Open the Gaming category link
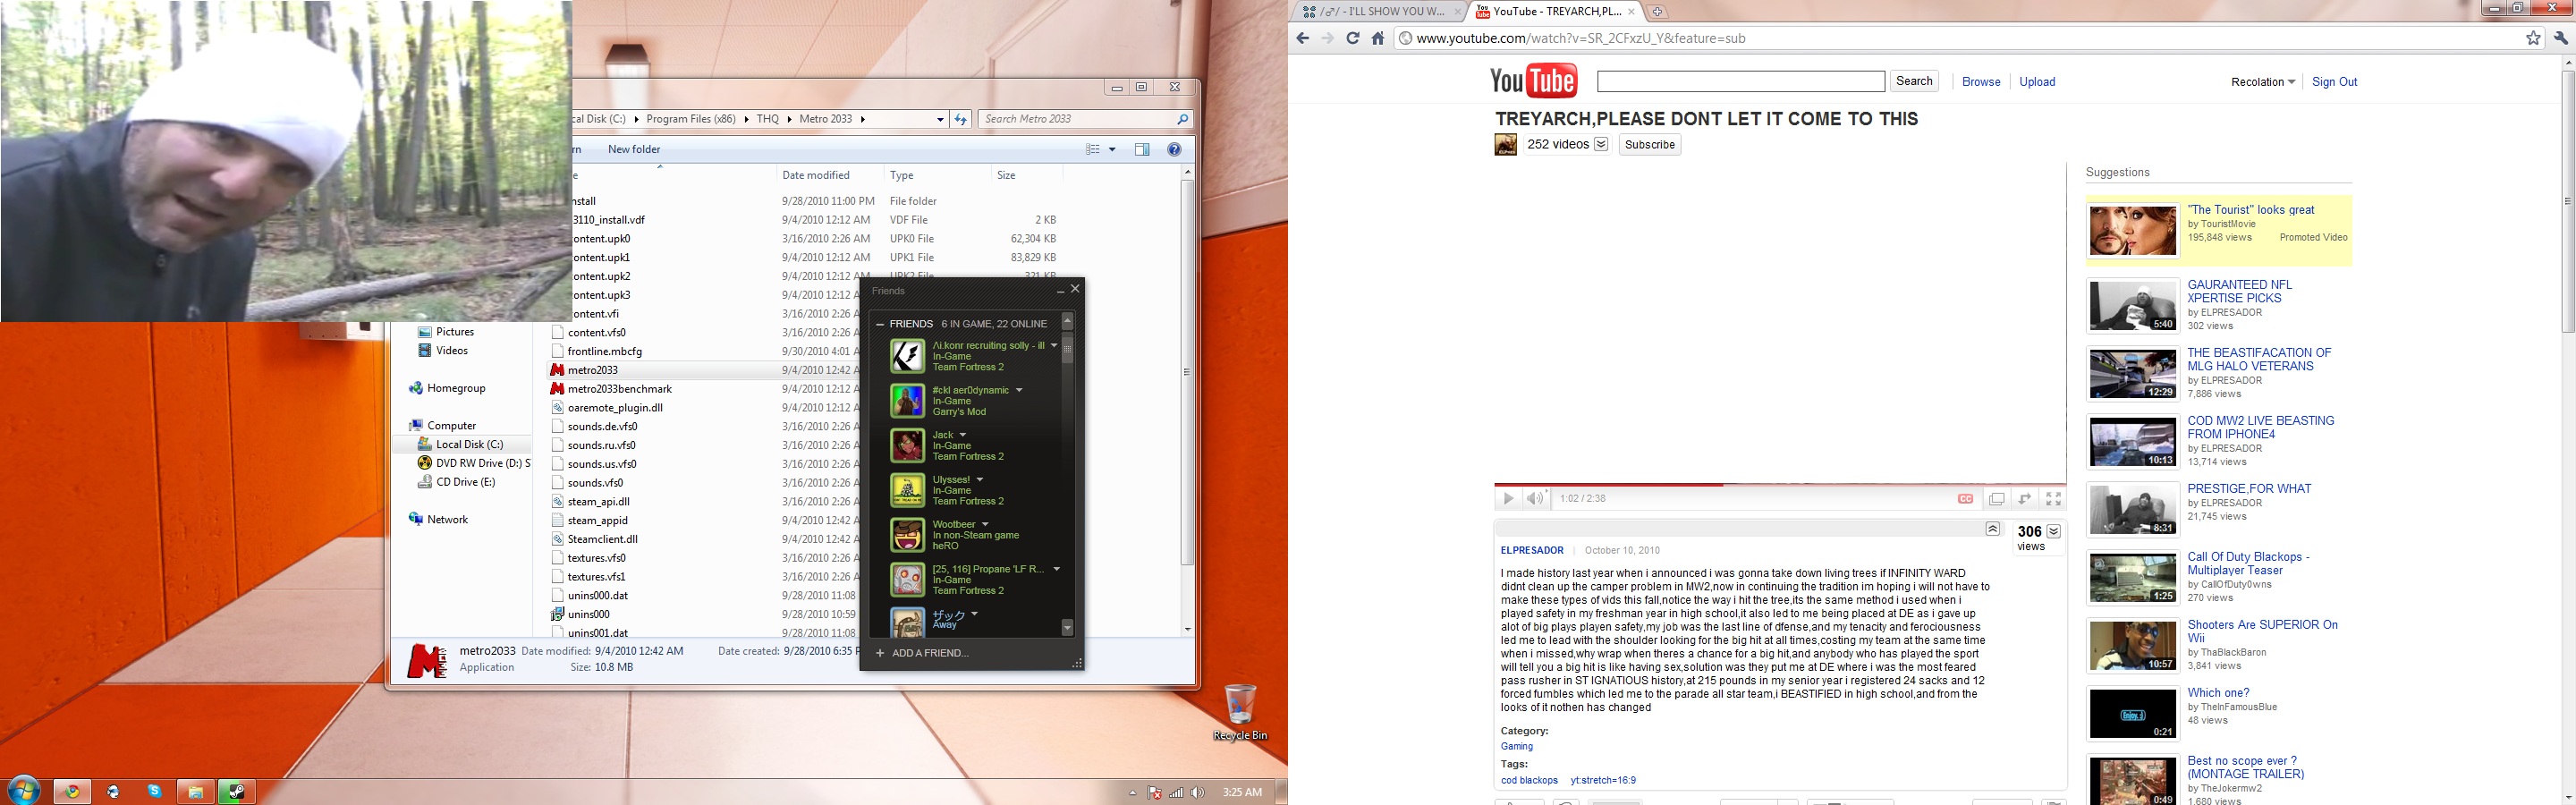The width and height of the screenshot is (2576, 805). 1516,746
